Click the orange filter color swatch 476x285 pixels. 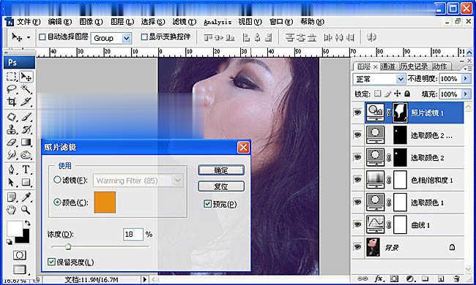(x=105, y=202)
